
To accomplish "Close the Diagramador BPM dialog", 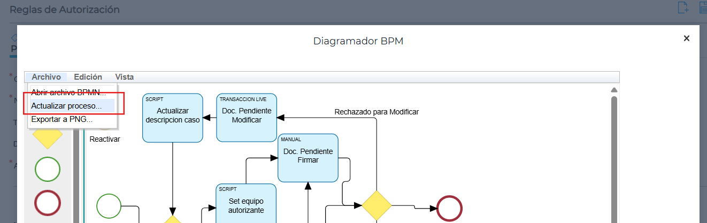I will 687,39.
